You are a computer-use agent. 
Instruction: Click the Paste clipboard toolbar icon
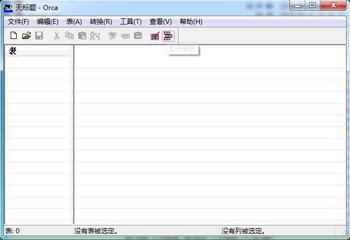82,36
